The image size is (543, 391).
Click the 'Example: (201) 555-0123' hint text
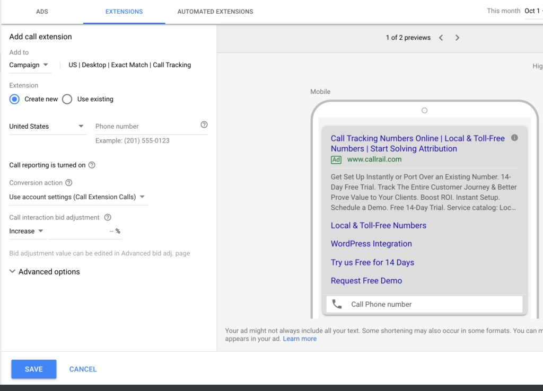point(132,140)
